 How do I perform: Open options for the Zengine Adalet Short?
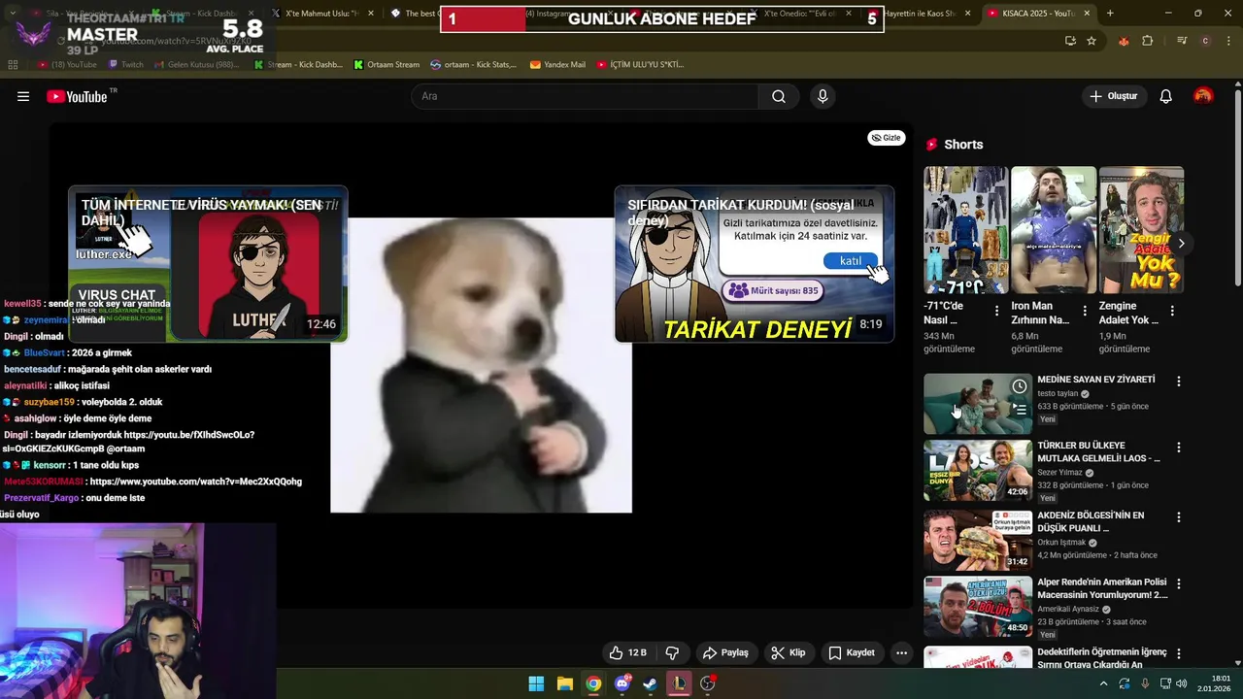1172,312
